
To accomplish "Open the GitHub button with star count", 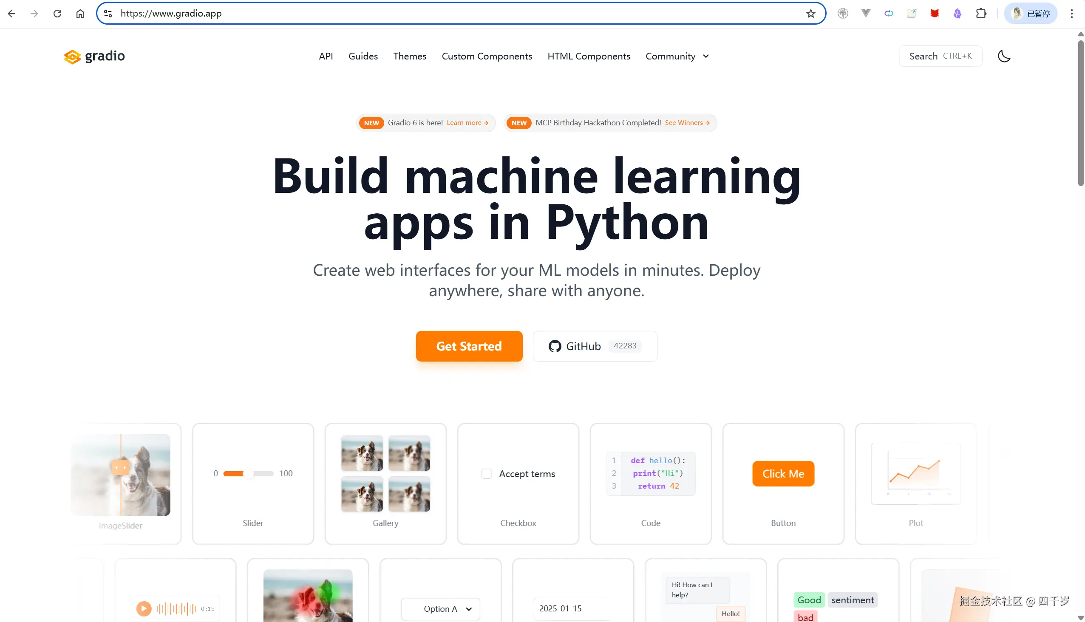I will click(x=595, y=346).
